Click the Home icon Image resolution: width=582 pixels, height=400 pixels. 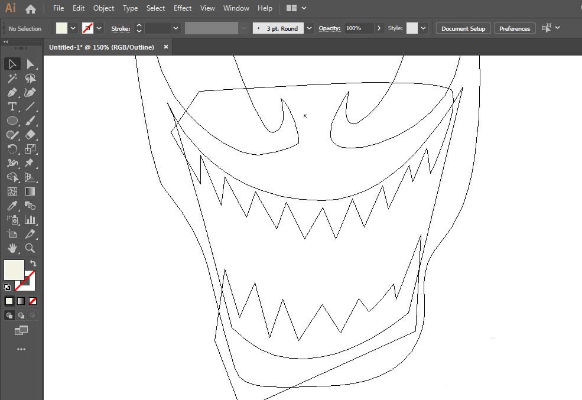(x=31, y=9)
